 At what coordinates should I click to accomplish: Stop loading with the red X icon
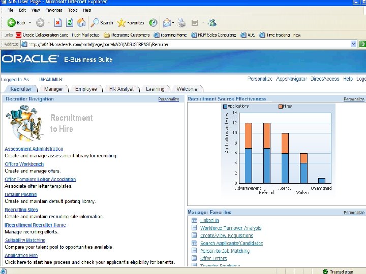[x=57, y=23]
